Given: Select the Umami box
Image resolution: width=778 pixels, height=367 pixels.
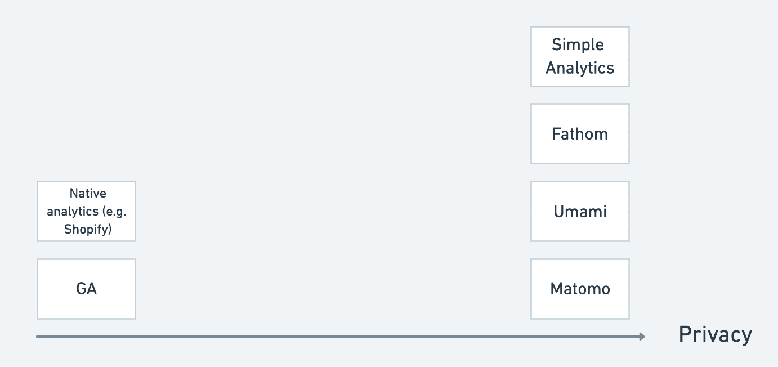Looking at the screenshot, I should (580, 212).
